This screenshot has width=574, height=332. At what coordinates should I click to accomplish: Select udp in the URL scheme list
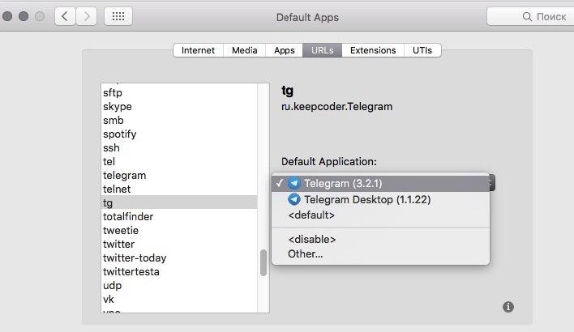179,285
